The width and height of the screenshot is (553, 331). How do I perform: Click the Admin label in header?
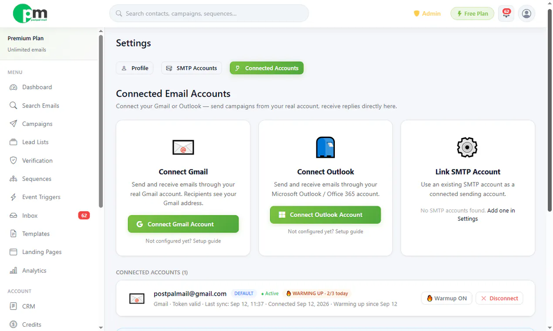click(x=431, y=14)
